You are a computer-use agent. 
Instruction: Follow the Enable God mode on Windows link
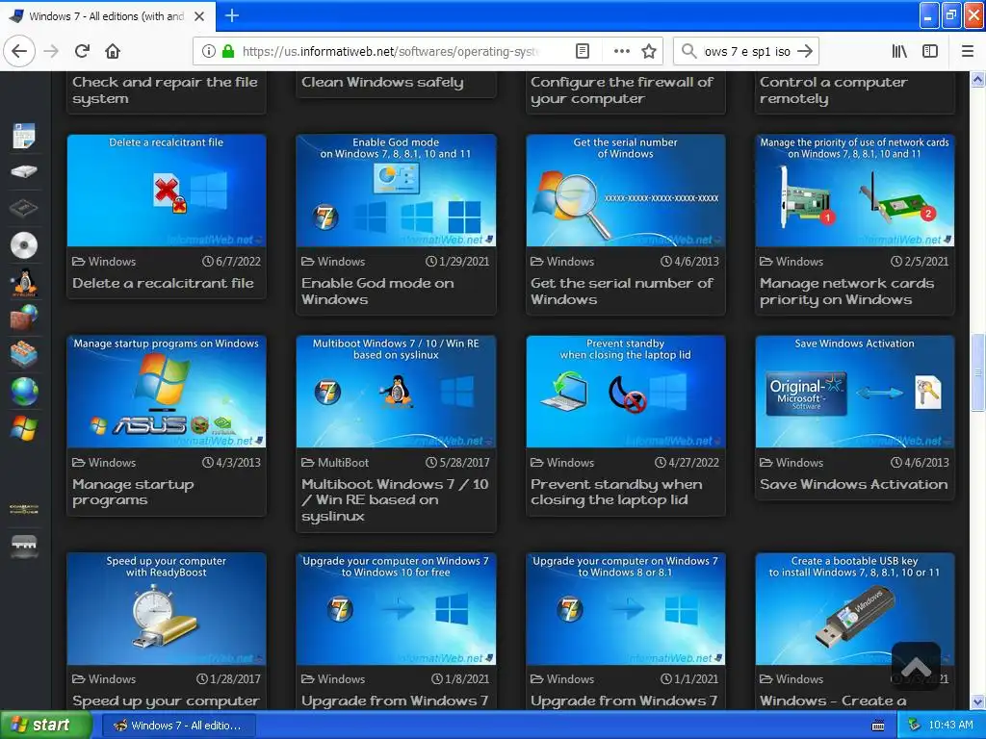[377, 292]
